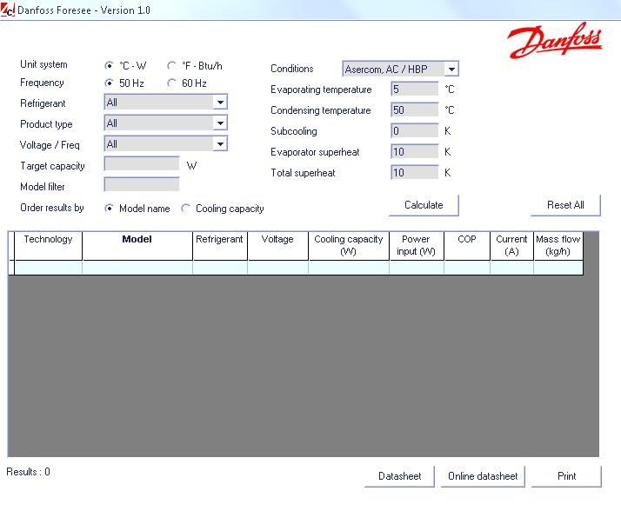
Task: Open the Online datasheet button
Action: point(483,476)
